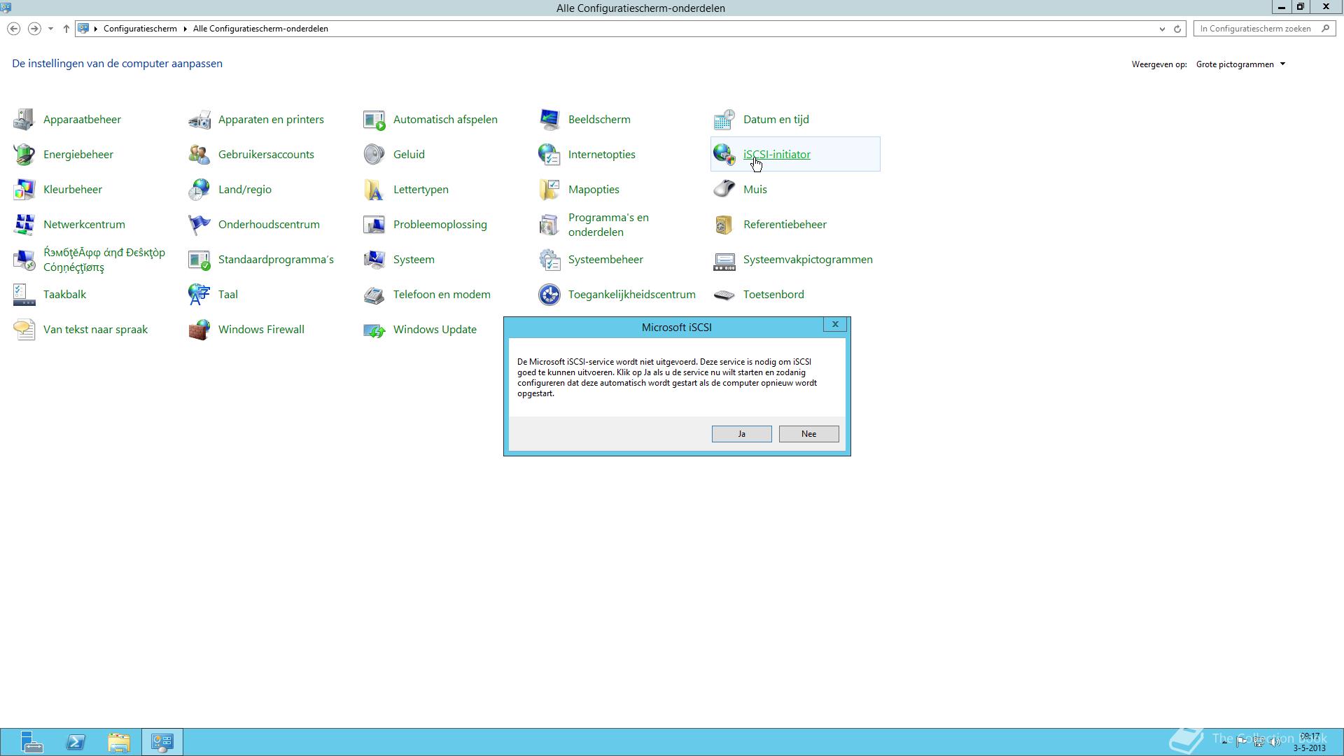Open Netwerkcentrum icon

click(x=24, y=225)
